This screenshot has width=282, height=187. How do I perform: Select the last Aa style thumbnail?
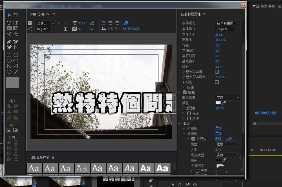pos(162,168)
